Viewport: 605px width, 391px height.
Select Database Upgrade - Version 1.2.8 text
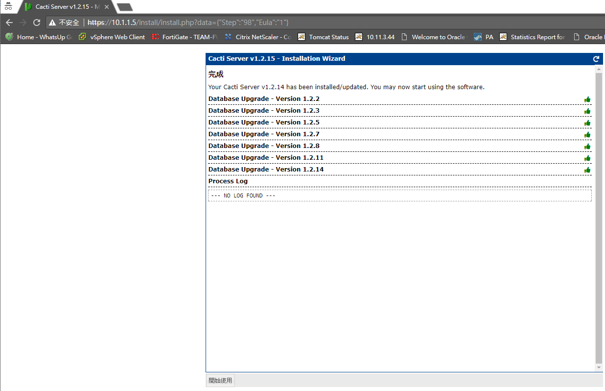coord(264,146)
